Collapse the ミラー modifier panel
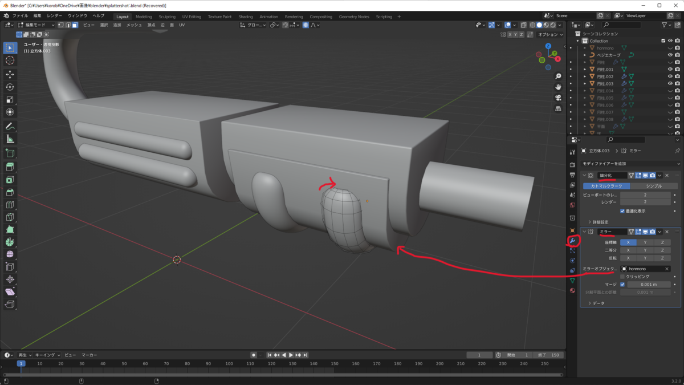Viewport: 684px width, 385px height. [x=584, y=232]
